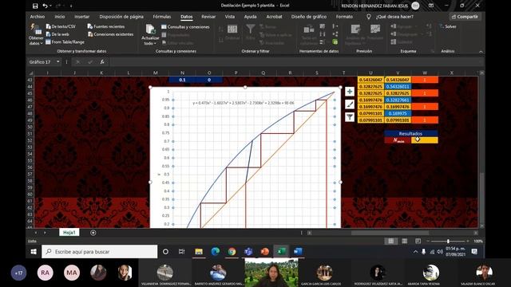The image size is (511, 287).
Task: Open File Explorer from taskbar
Action: 199,252
